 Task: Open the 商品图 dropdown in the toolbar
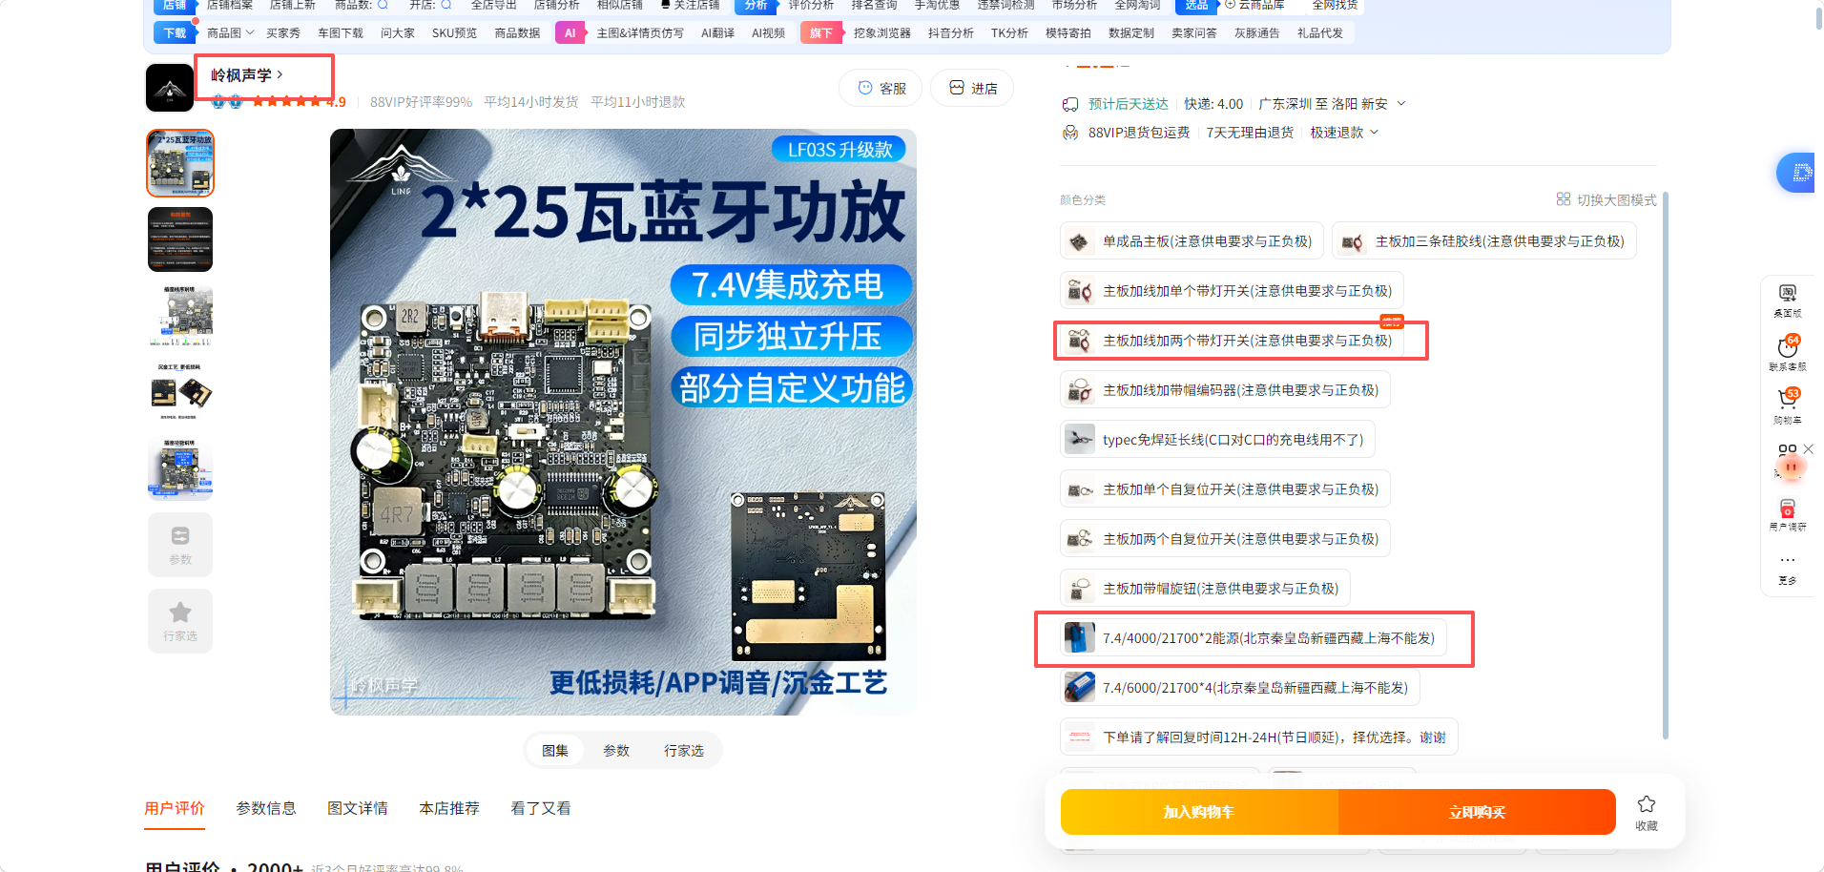pos(230,32)
